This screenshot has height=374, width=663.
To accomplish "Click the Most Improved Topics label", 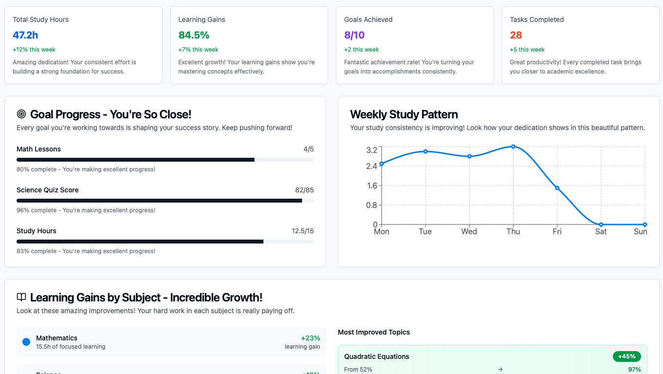I will pyautogui.click(x=374, y=332).
